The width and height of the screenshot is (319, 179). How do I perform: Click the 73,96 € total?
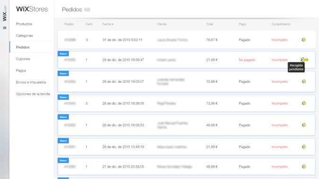[x=212, y=103]
